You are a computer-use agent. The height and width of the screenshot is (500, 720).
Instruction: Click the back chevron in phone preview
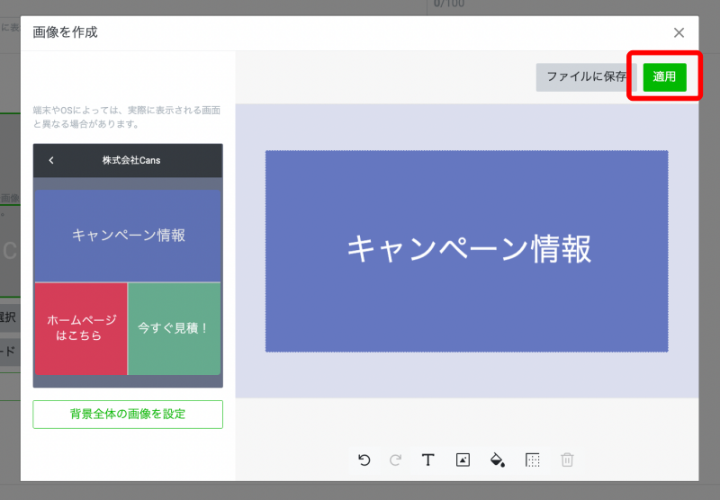click(51, 161)
